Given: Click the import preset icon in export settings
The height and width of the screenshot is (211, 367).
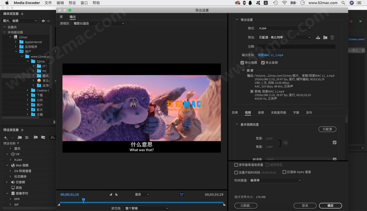Looking at the screenshot, I should pyautogui.click(x=325, y=37).
